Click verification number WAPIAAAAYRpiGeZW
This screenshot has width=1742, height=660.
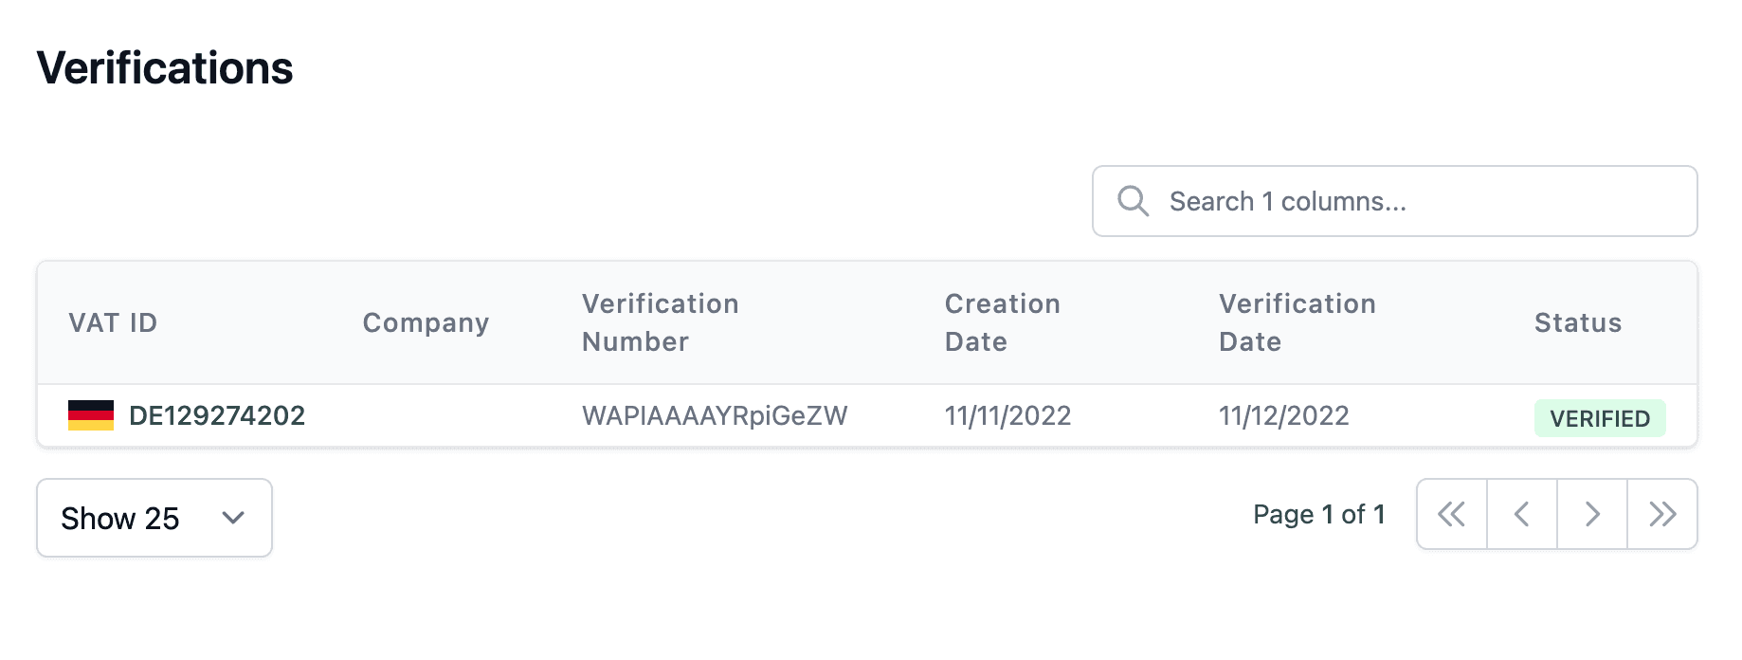tap(715, 415)
